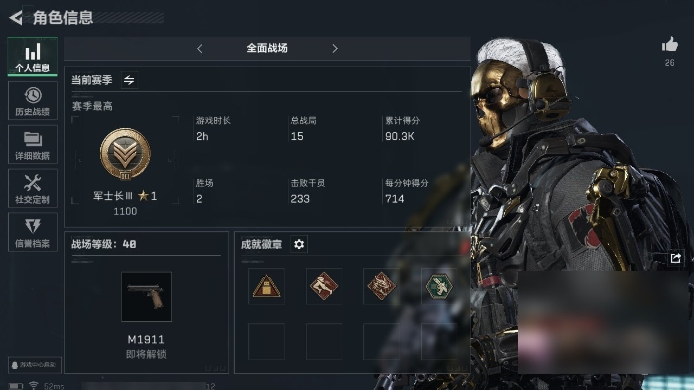Select the green hexagon achievement badge

(x=439, y=286)
